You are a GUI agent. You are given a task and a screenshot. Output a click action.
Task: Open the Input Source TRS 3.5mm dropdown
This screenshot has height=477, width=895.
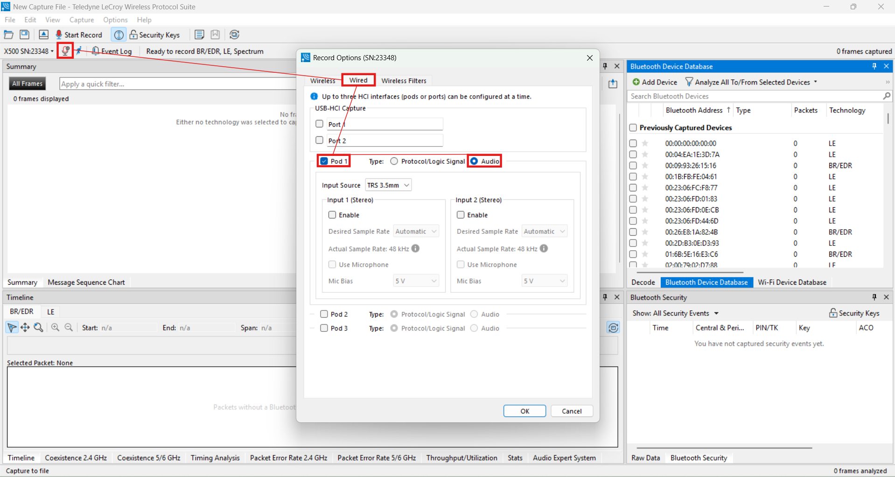(388, 185)
